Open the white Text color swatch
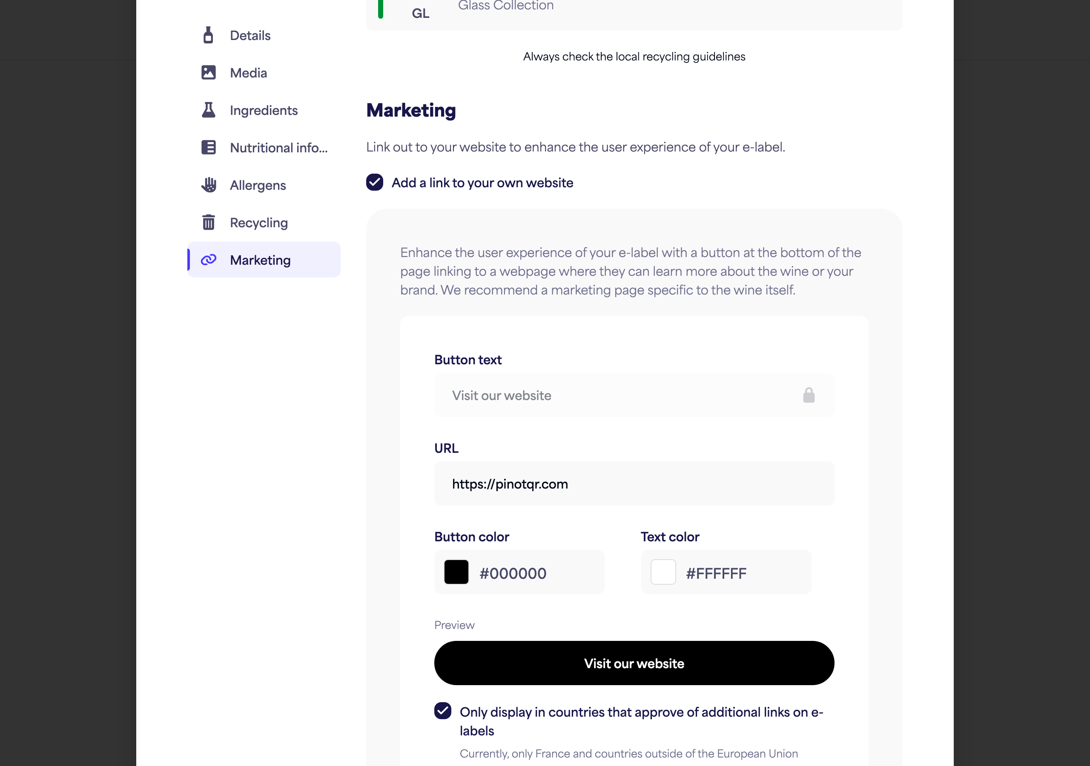The image size is (1090, 766). point(663,572)
